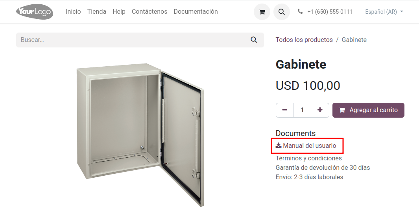Open the Tienda menu item

pos(97,11)
